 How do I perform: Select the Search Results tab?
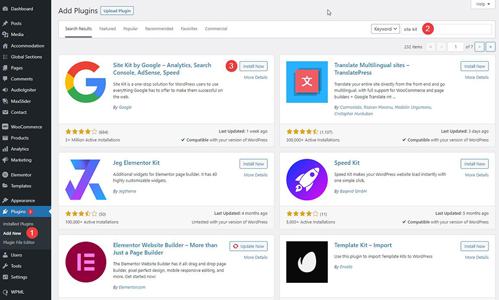pos(78,29)
